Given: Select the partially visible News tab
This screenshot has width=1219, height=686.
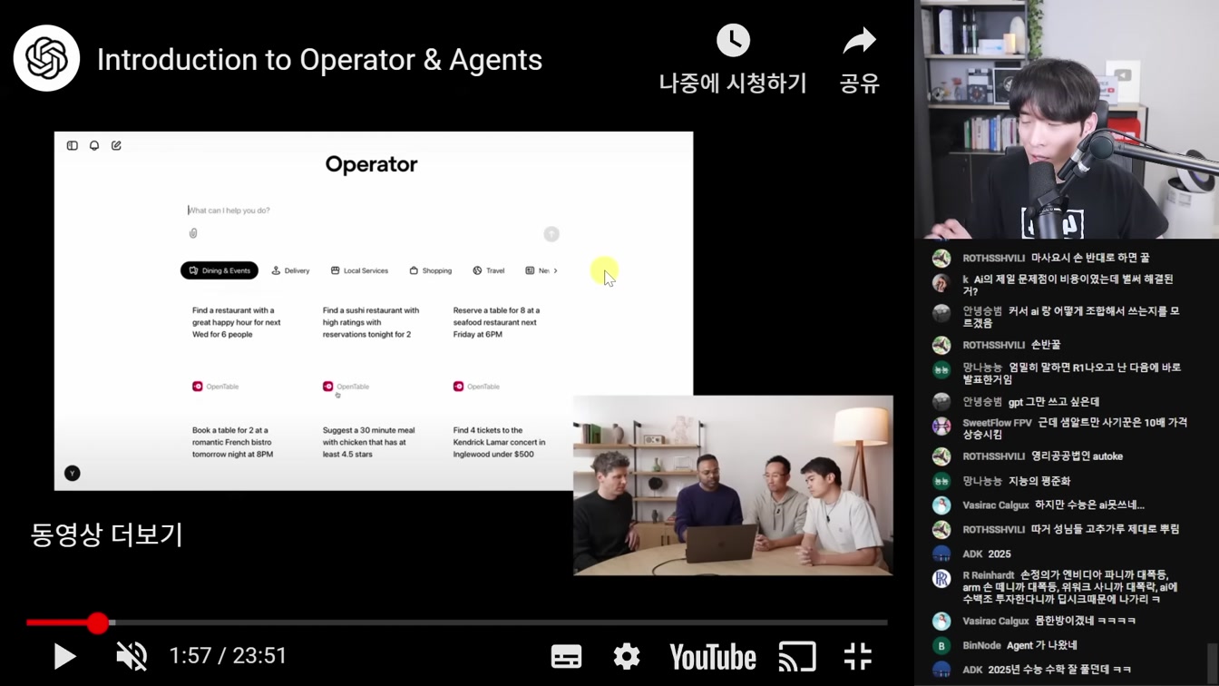Looking at the screenshot, I should click(x=537, y=270).
